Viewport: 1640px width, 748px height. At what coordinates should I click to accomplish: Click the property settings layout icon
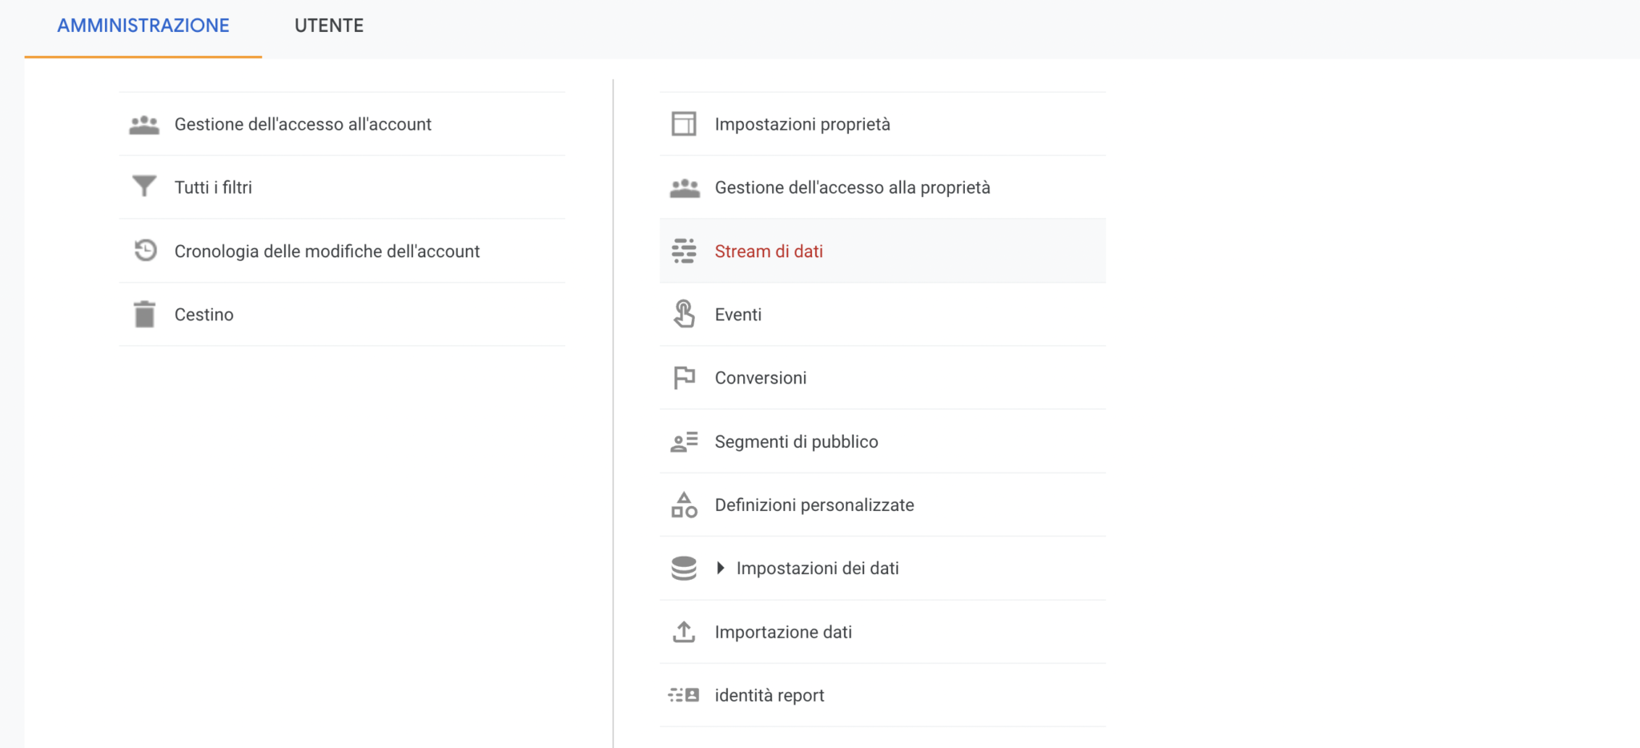coord(684,124)
